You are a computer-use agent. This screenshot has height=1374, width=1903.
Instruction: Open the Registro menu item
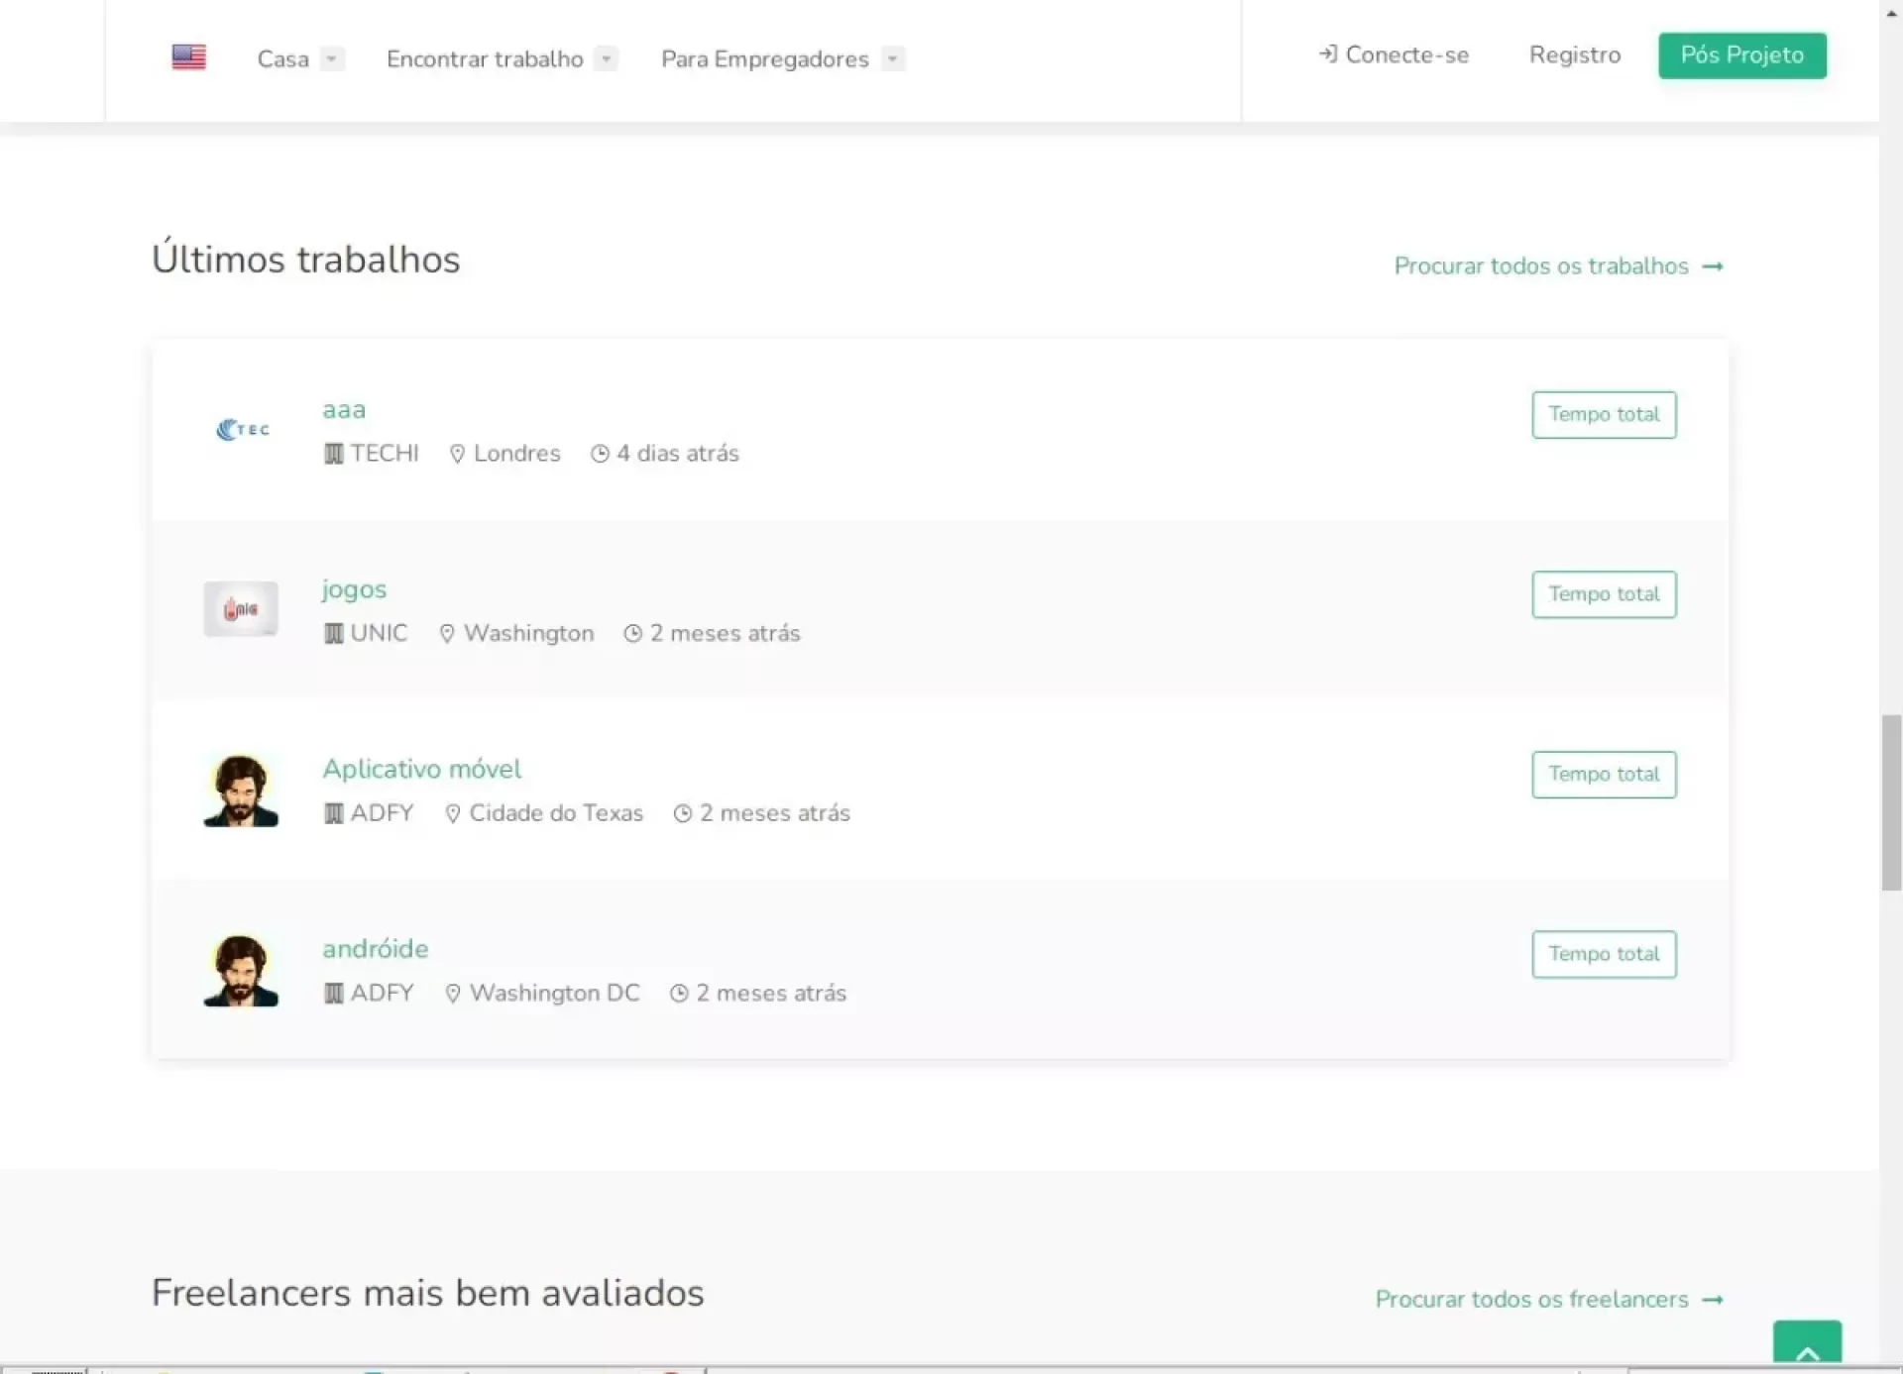click(x=1574, y=55)
